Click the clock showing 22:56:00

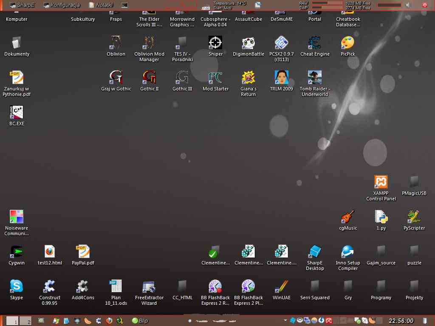(x=401, y=321)
